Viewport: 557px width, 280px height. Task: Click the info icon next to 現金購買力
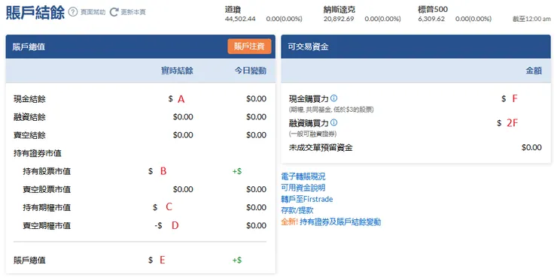pyautogui.click(x=334, y=98)
